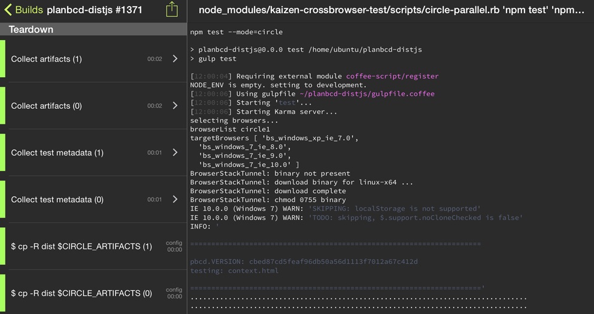Click chevron on Collect test metadata (0)
This screenshot has height=314, width=594.
[175, 199]
